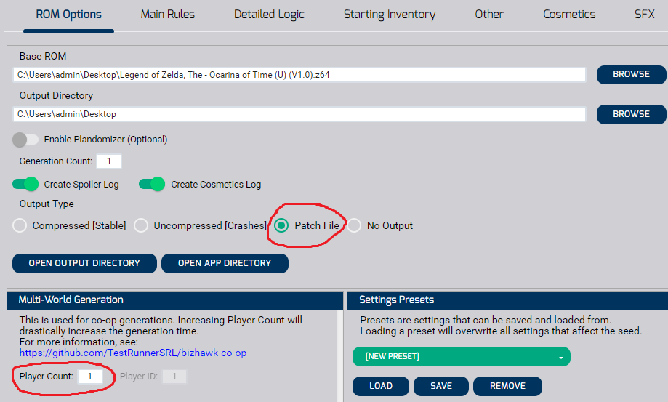The width and height of the screenshot is (668, 402).
Task: Select Compressed [Stable] output type
Action: [x=20, y=226]
